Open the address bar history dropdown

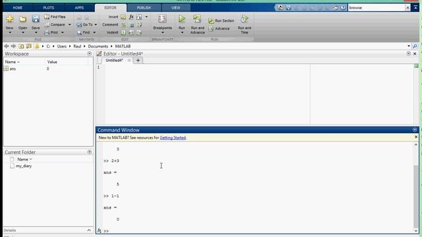[x=409, y=46]
